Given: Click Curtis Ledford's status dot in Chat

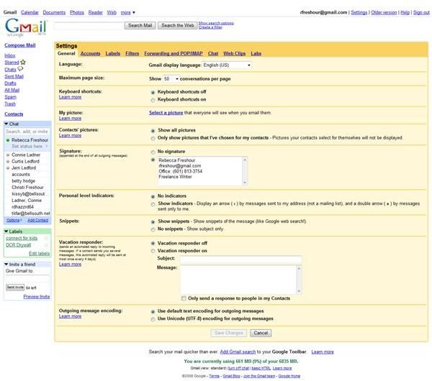Looking at the screenshot, I should (x=8, y=161).
